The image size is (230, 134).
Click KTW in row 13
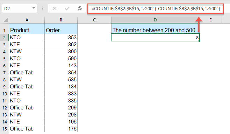pyautogui.click(x=27, y=115)
